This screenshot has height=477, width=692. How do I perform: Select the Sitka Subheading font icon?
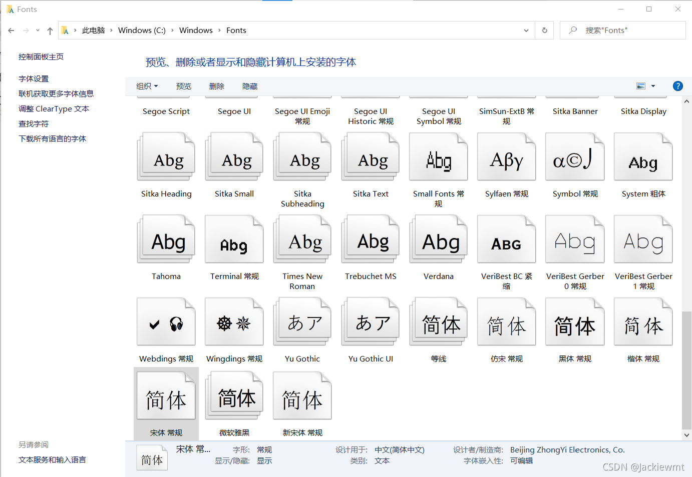pos(302,156)
